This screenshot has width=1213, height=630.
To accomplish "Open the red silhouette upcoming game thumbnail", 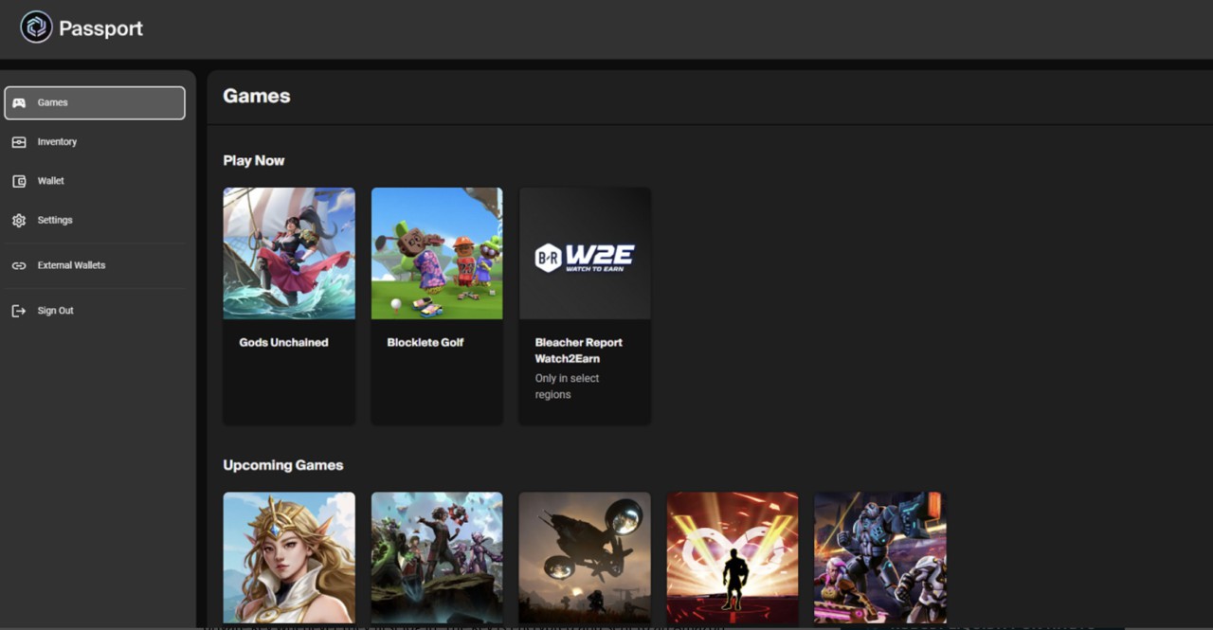I will 733,557.
